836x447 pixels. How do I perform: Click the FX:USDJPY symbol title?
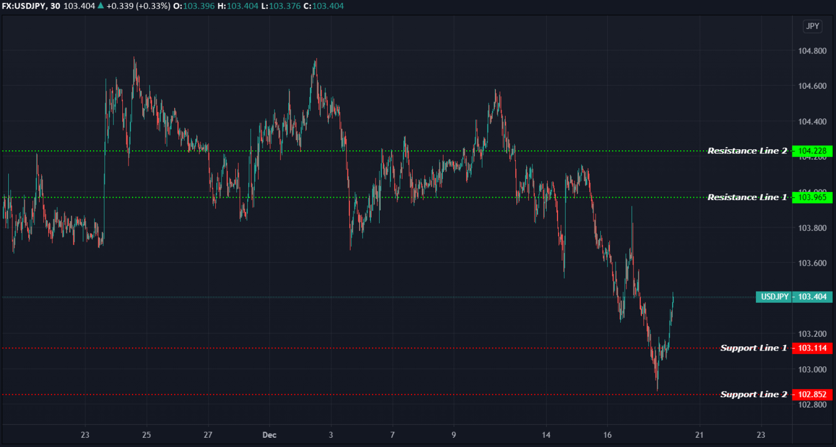[x=24, y=6]
